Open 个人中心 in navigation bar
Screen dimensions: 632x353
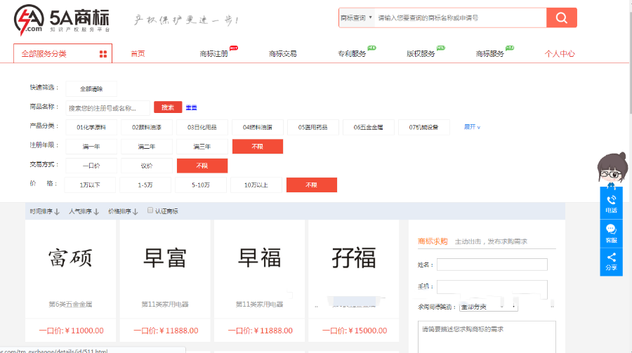[560, 54]
